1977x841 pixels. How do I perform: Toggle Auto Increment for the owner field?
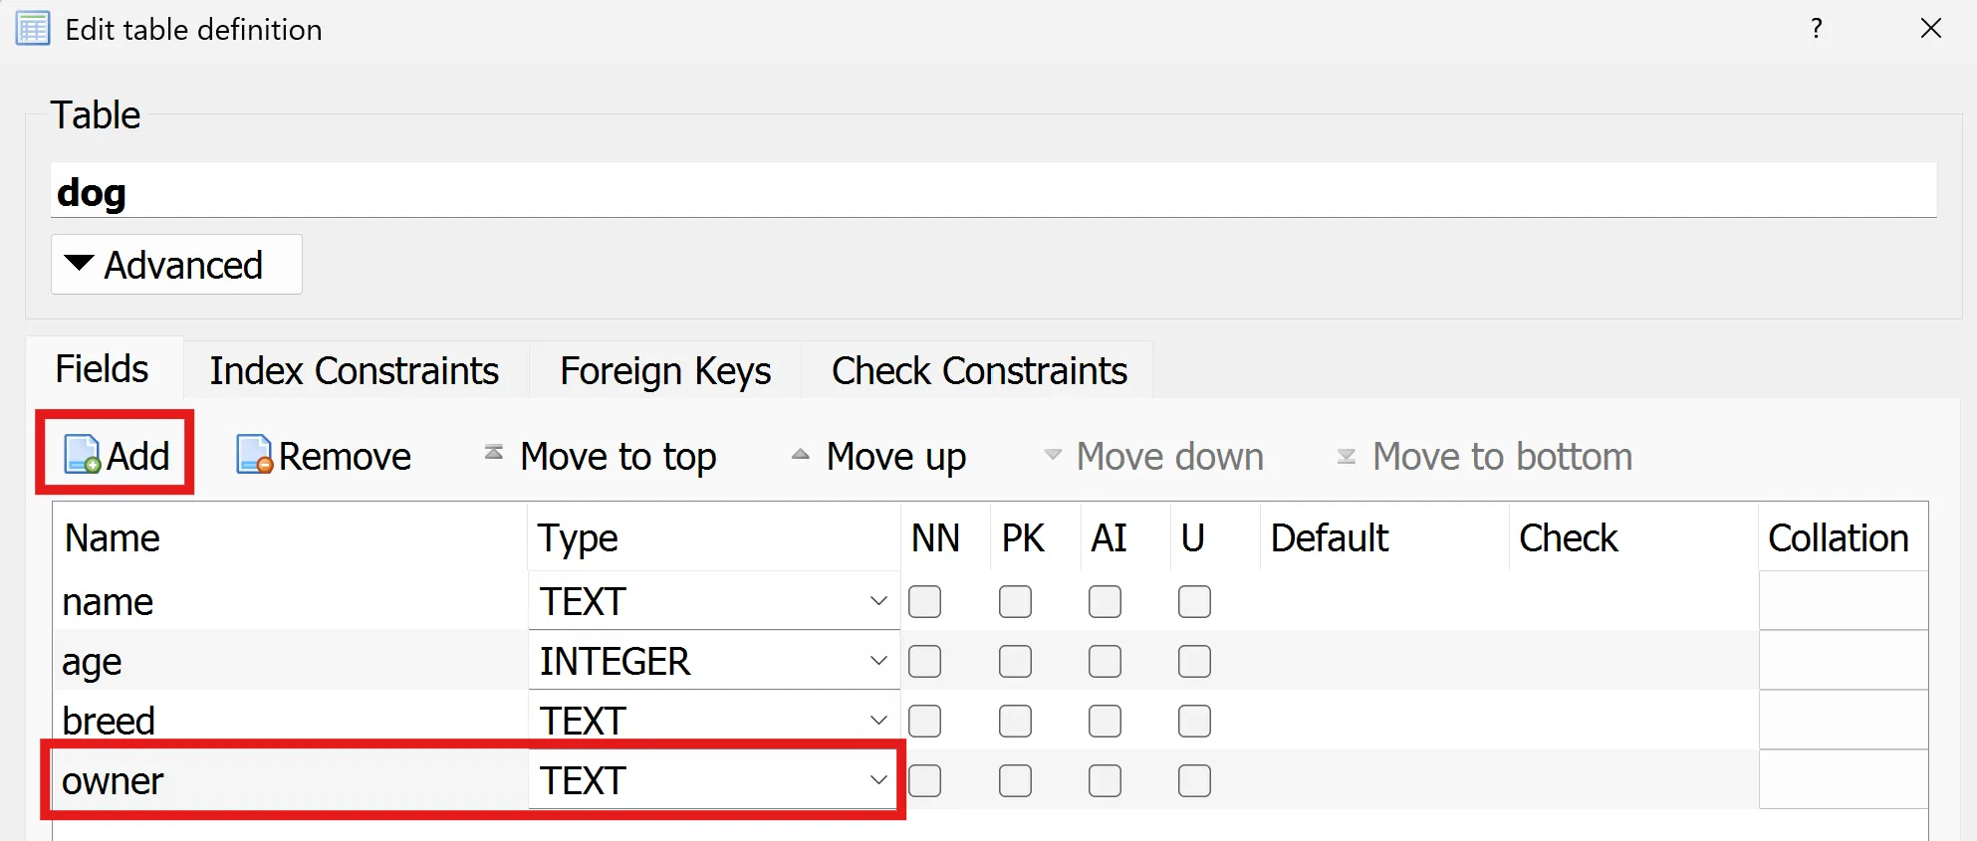(1105, 781)
